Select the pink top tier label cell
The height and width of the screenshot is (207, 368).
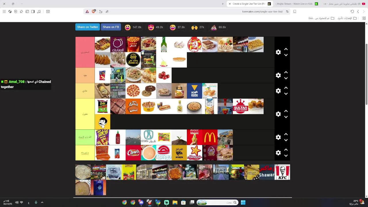click(x=85, y=52)
